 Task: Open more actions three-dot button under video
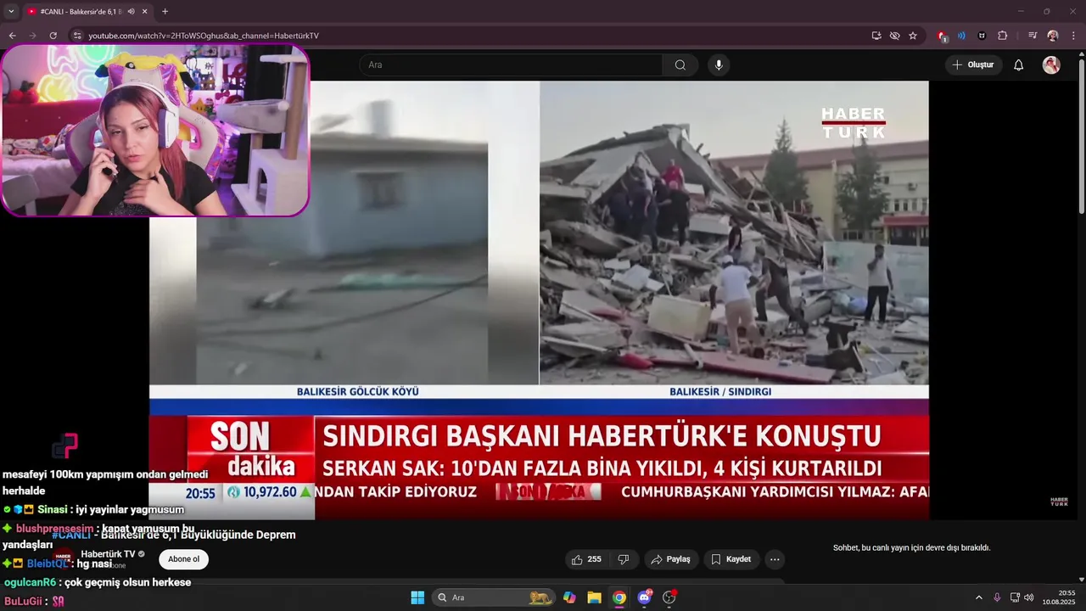tap(774, 559)
